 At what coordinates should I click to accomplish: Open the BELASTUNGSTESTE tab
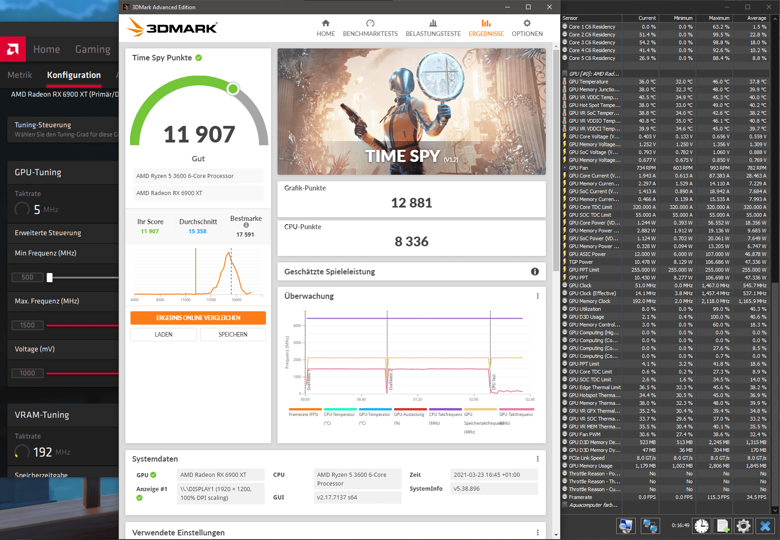(433, 28)
